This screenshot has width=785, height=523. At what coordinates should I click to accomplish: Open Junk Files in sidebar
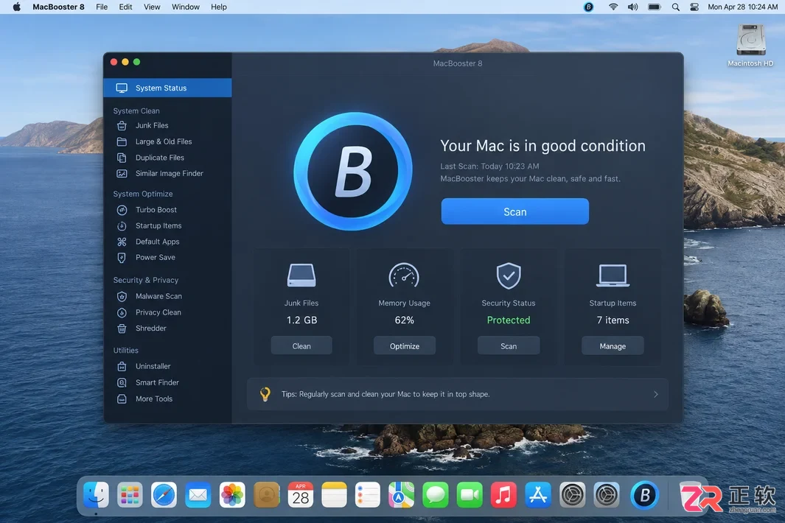tap(152, 126)
